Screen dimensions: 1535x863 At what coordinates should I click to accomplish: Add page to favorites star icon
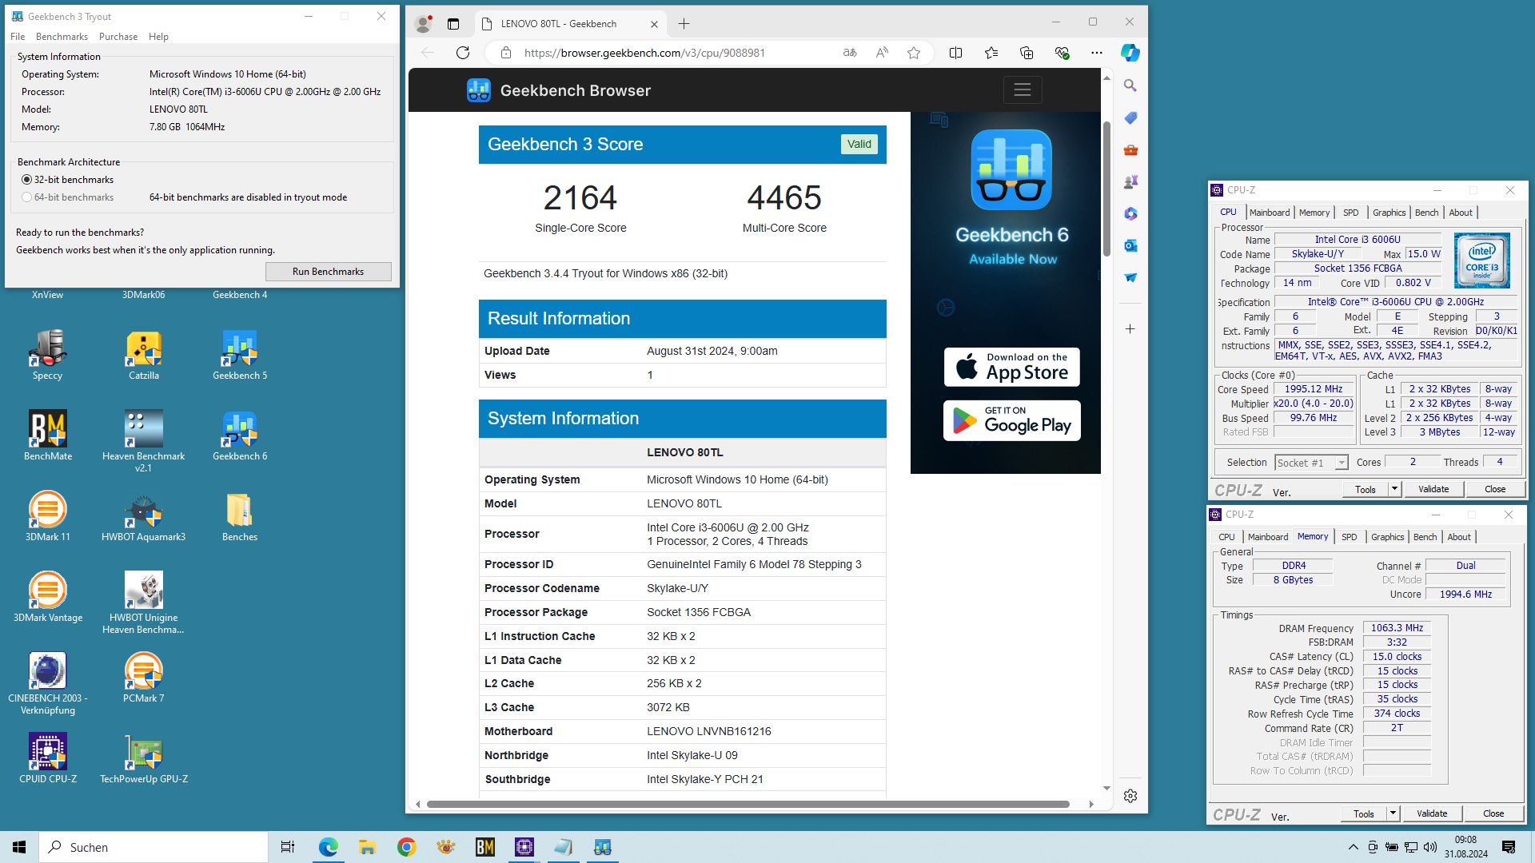pyautogui.click(x=914, y=53)
